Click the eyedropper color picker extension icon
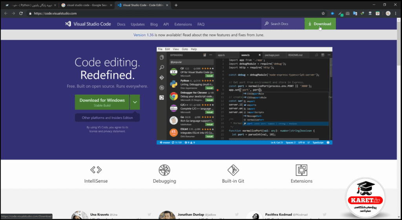 (x=340, y=14)
